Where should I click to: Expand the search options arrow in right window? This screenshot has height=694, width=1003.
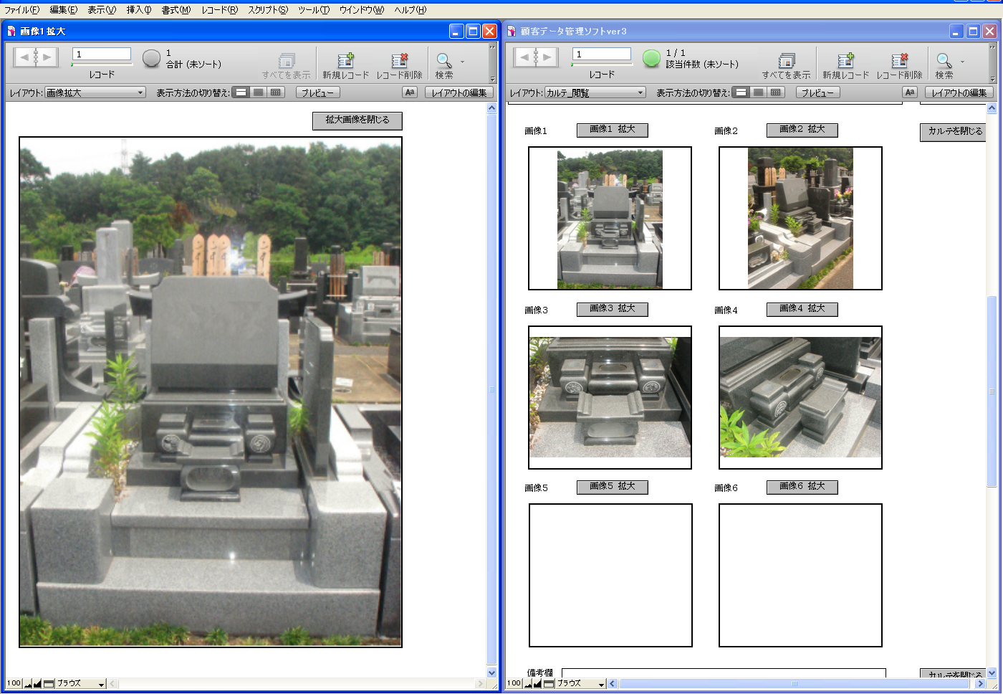962,62
